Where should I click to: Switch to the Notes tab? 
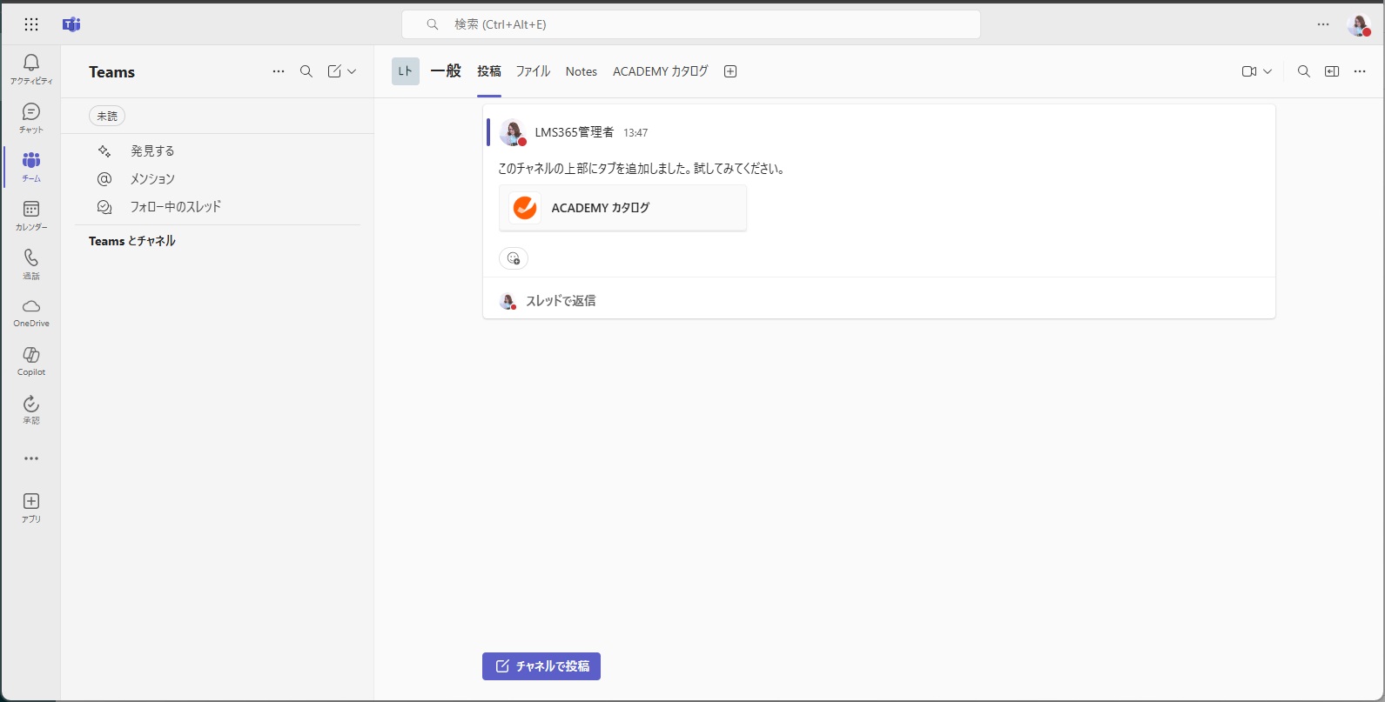582,71
